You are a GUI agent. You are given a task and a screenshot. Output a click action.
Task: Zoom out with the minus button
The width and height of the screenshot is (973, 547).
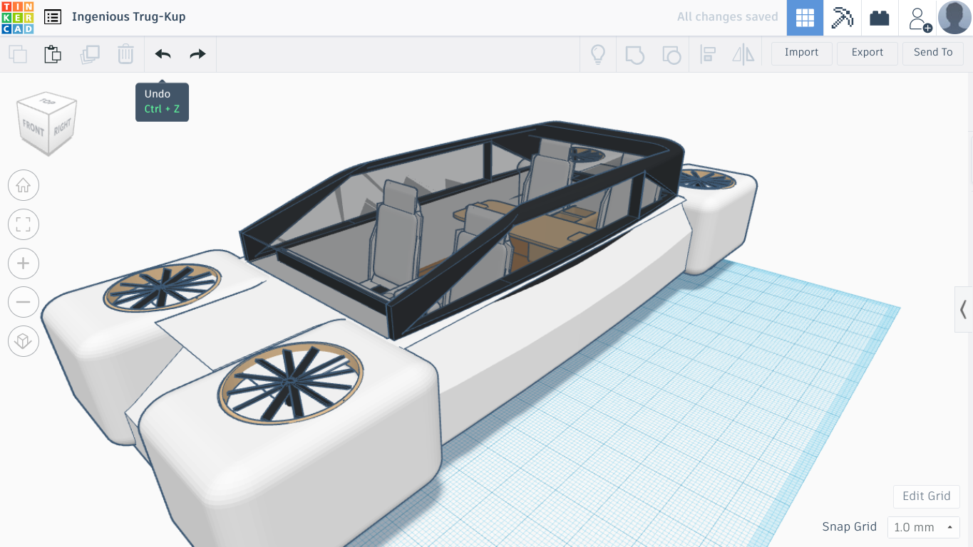(24, 303)
